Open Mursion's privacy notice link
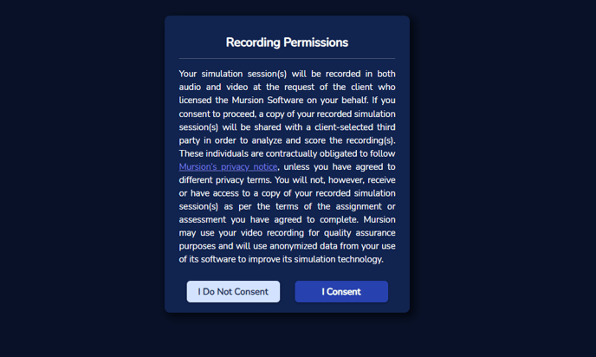 228,167
